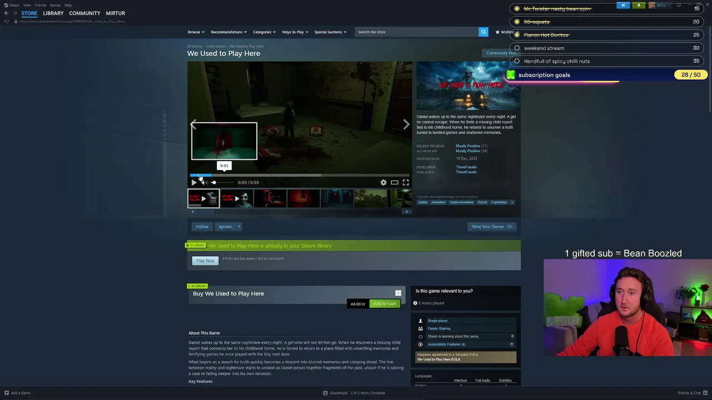Click the magnifier search button in store
Screen dimensions: 712x400
[483, 32]
